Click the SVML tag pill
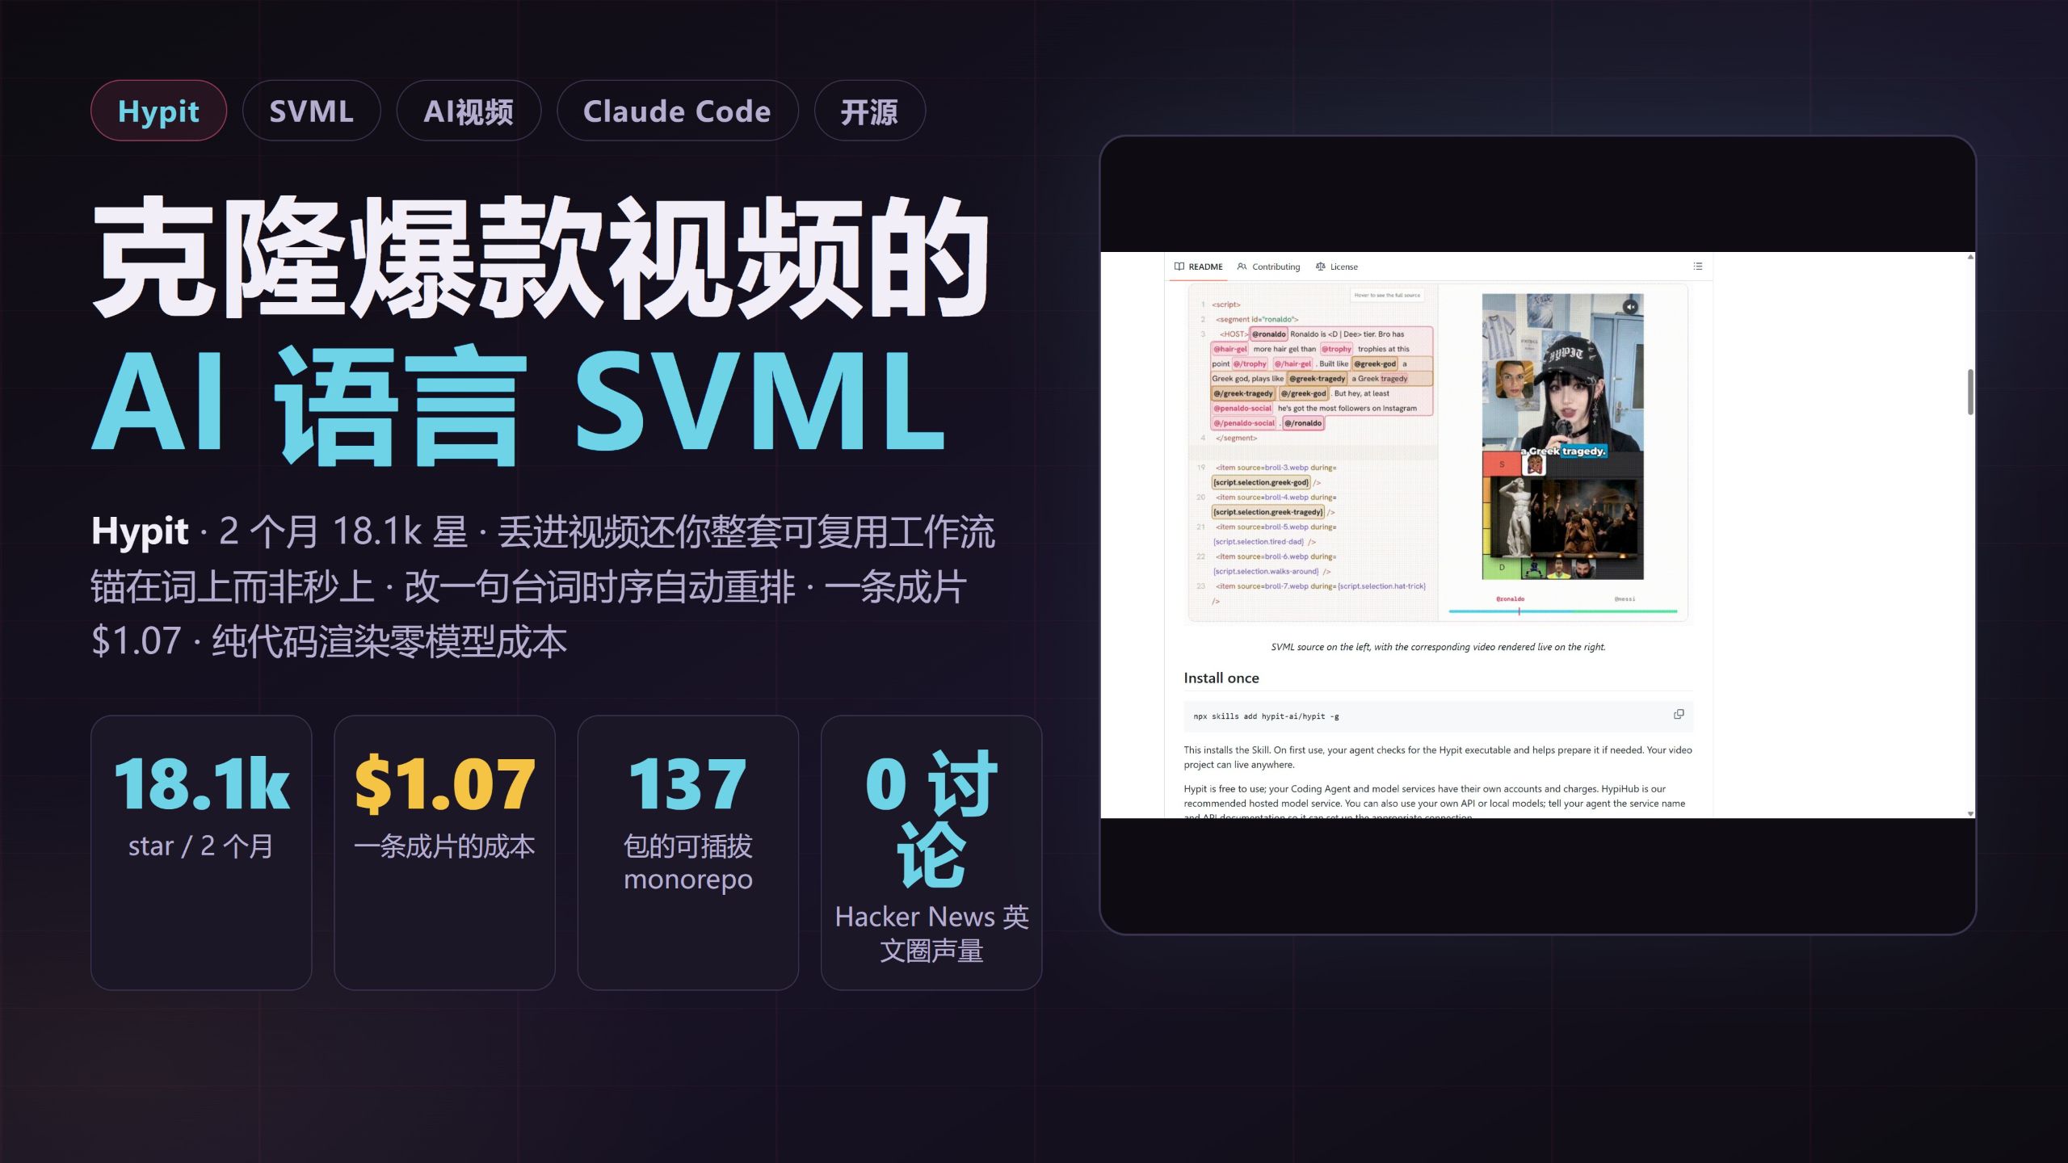This screenshot has height=1163, width=2068. (311, 111)
